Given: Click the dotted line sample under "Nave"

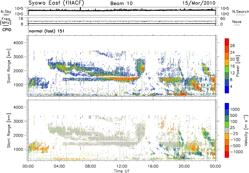Looking at the screenshot, I should (237, 25).
